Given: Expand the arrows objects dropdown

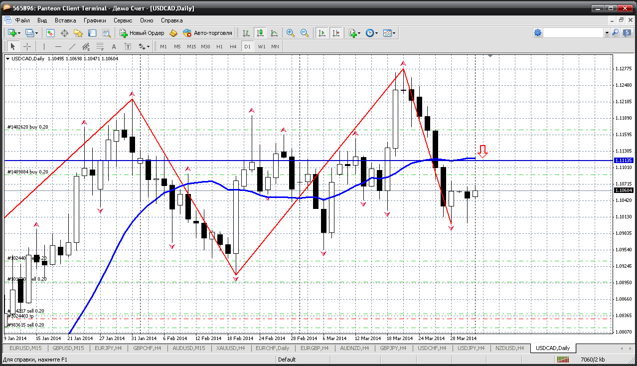Looking at the screenshot, I should tap(144, 46).
